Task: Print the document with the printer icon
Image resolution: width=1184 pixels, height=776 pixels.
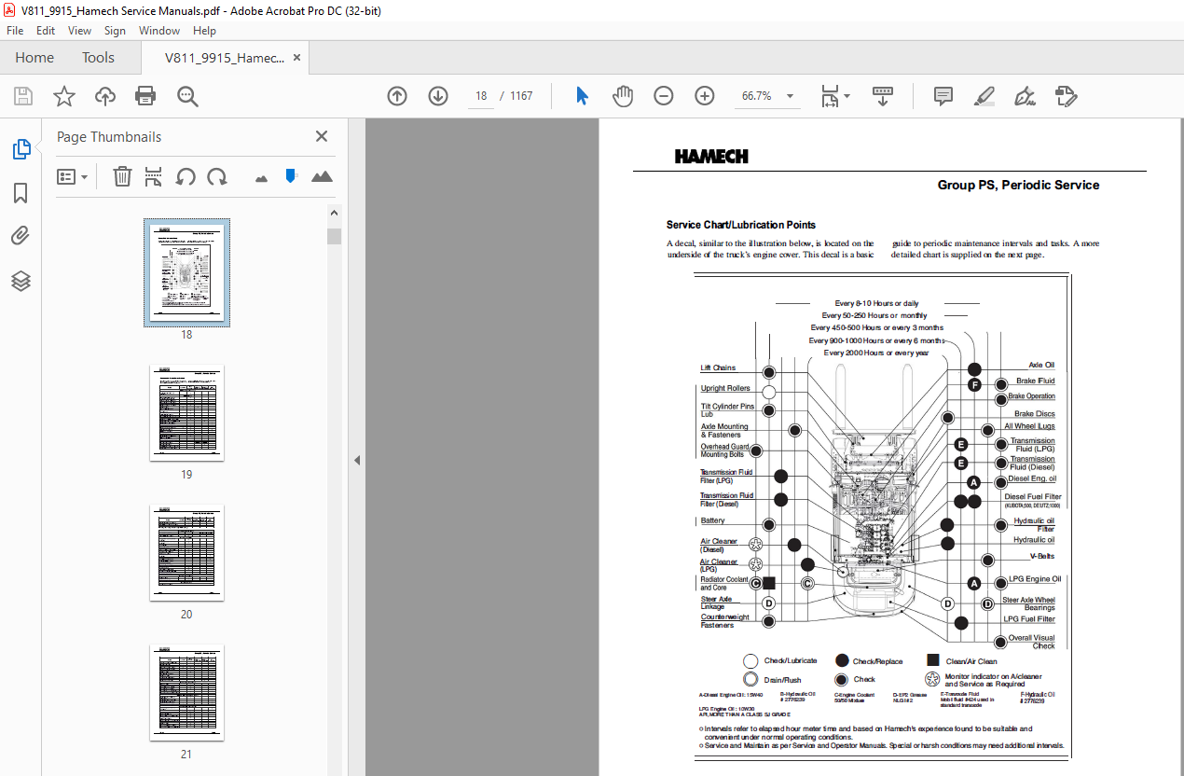Action: (x=145, y=96)
